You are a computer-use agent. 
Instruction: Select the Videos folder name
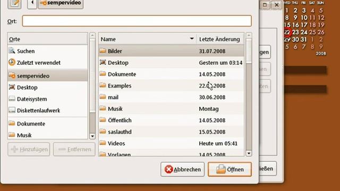(116, 143)
